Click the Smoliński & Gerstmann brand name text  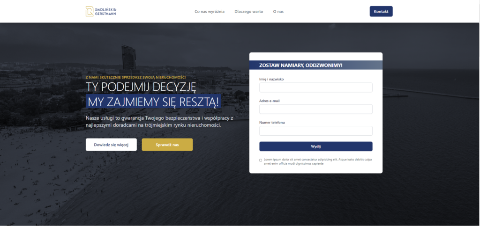pyautogui.click(x=105, y=12)
